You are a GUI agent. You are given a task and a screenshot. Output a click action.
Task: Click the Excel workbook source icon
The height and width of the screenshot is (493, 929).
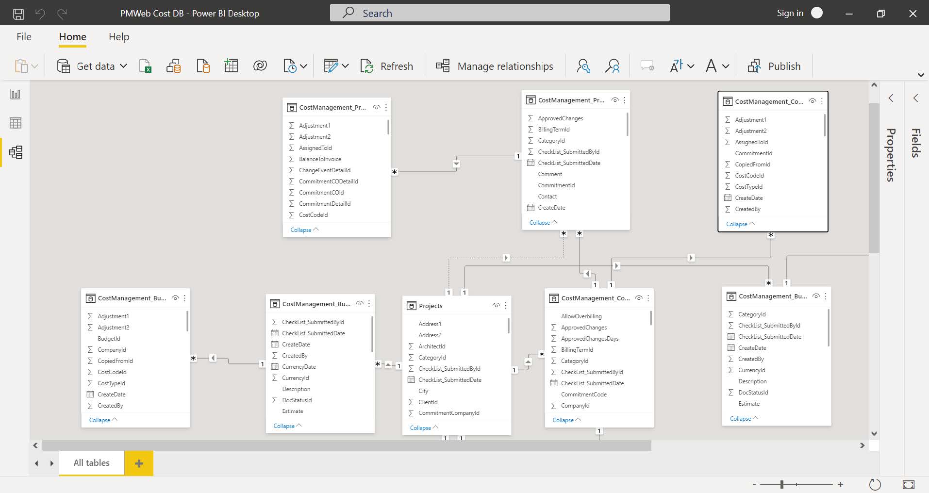[x=145, y=66]
